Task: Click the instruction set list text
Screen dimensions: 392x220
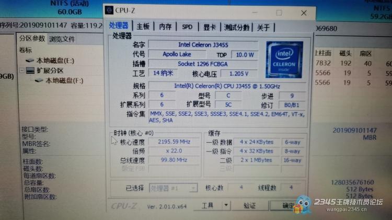Action: pyautogui.click(x=227, y=117)
